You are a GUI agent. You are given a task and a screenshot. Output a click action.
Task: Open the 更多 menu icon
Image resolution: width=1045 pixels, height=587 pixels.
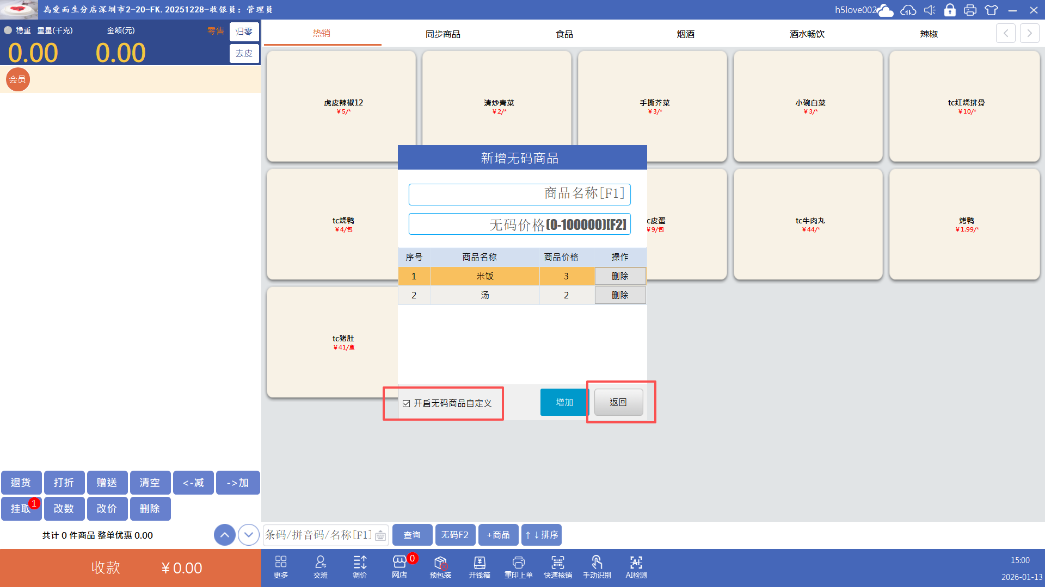[x=280, y=566]
